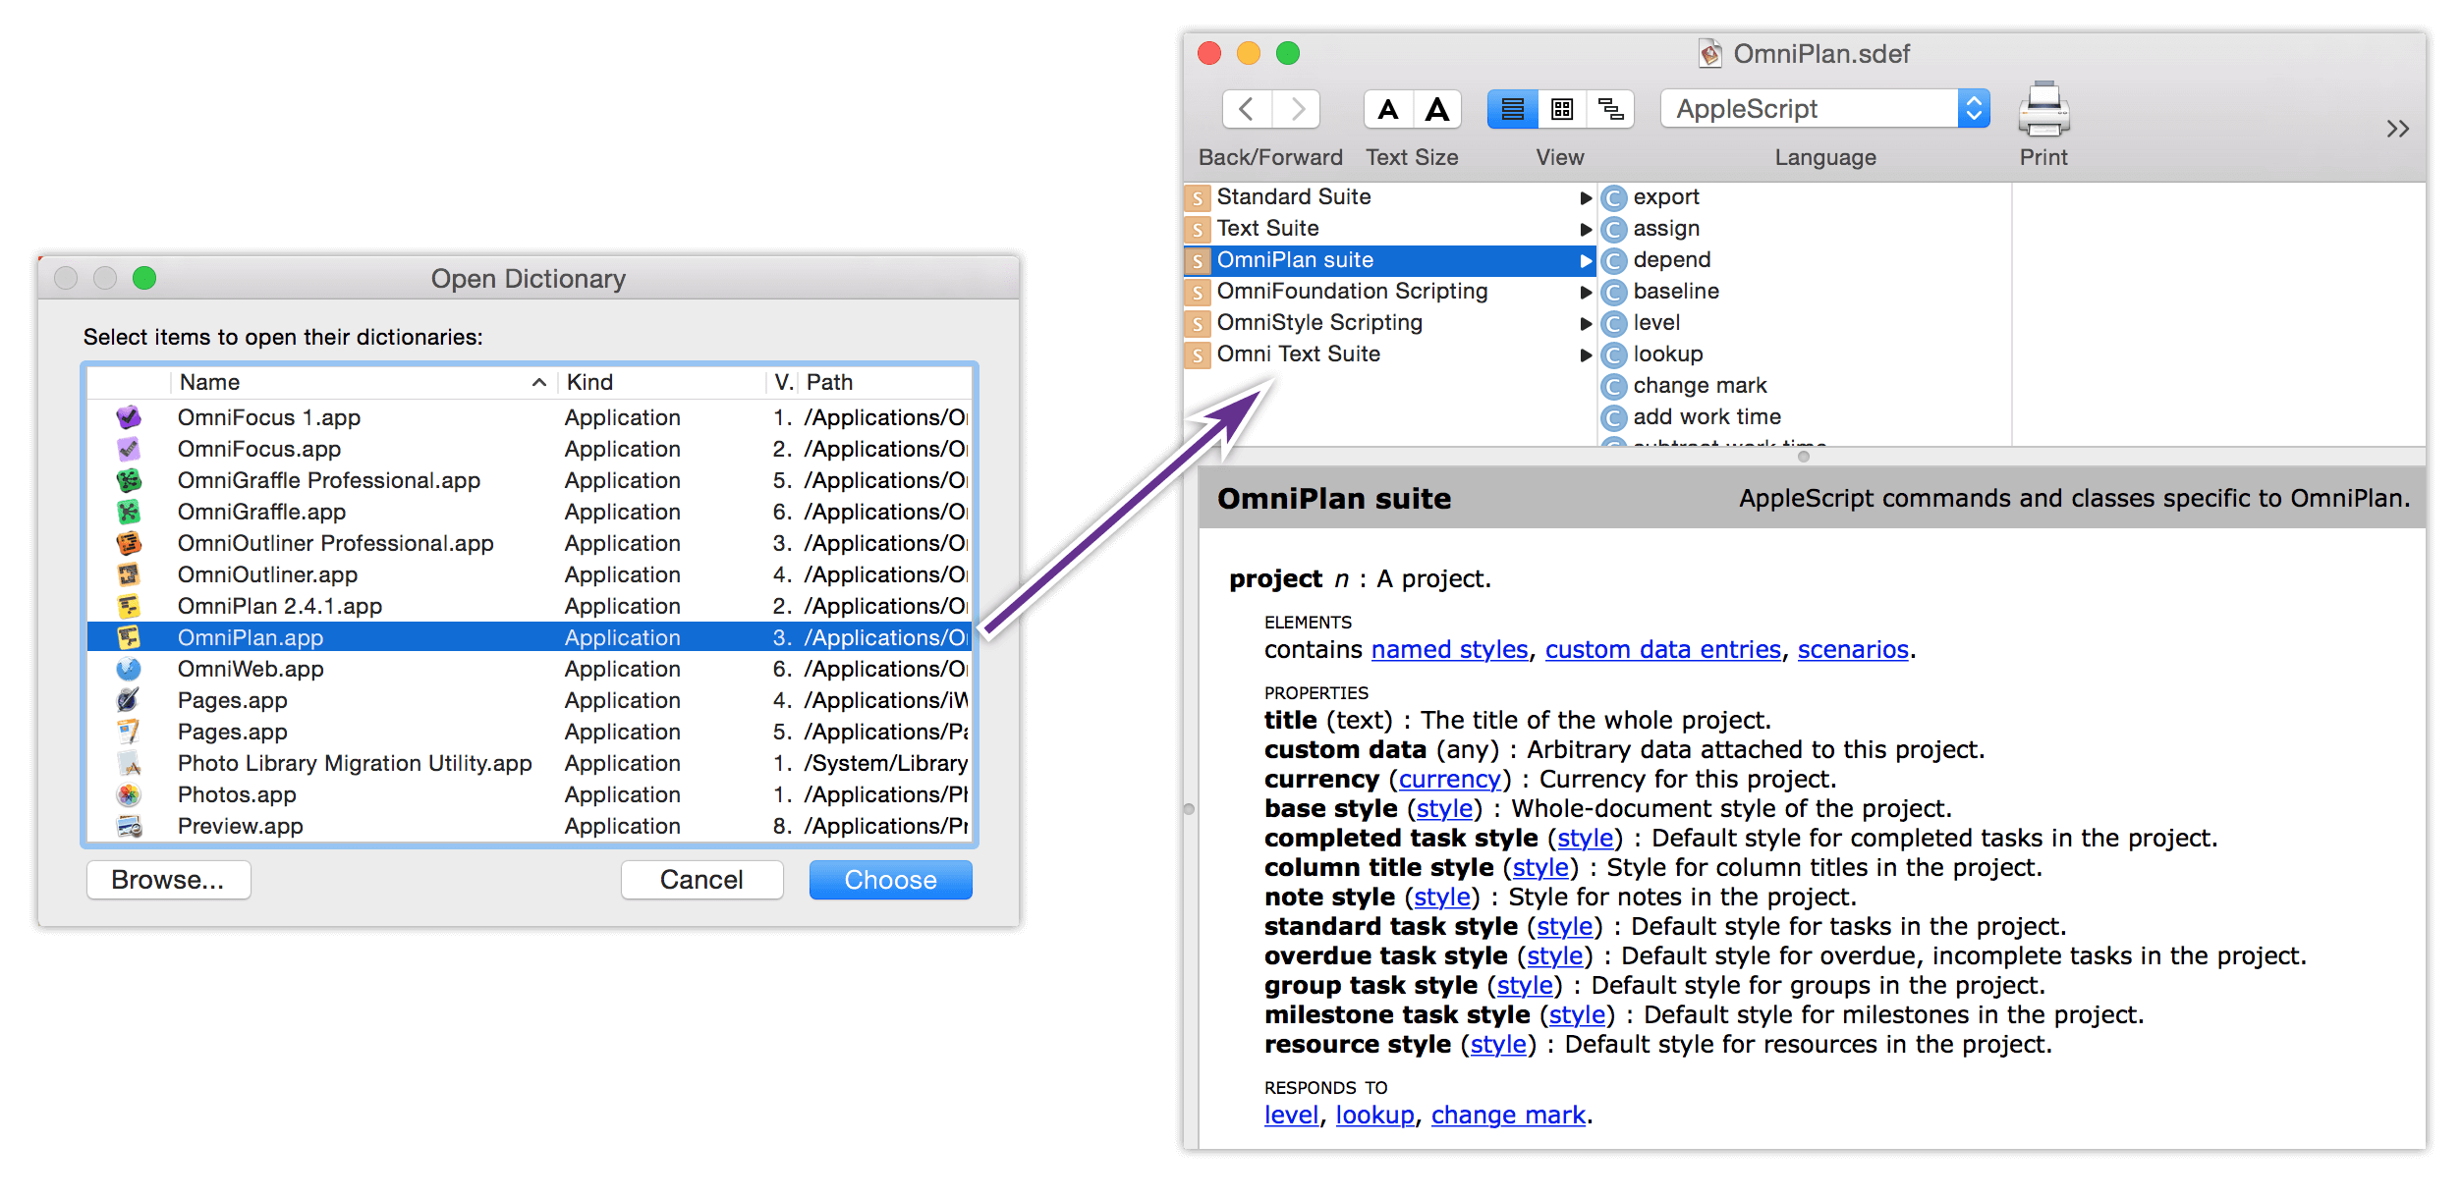The height and width of the screenshot is (1198, 2462).
Task: Click the index card view icon in toolbar
Action: tap(1559, 108)
